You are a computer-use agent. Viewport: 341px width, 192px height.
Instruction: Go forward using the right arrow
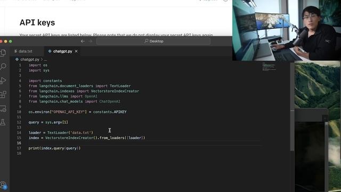click(x=91, y=41)
